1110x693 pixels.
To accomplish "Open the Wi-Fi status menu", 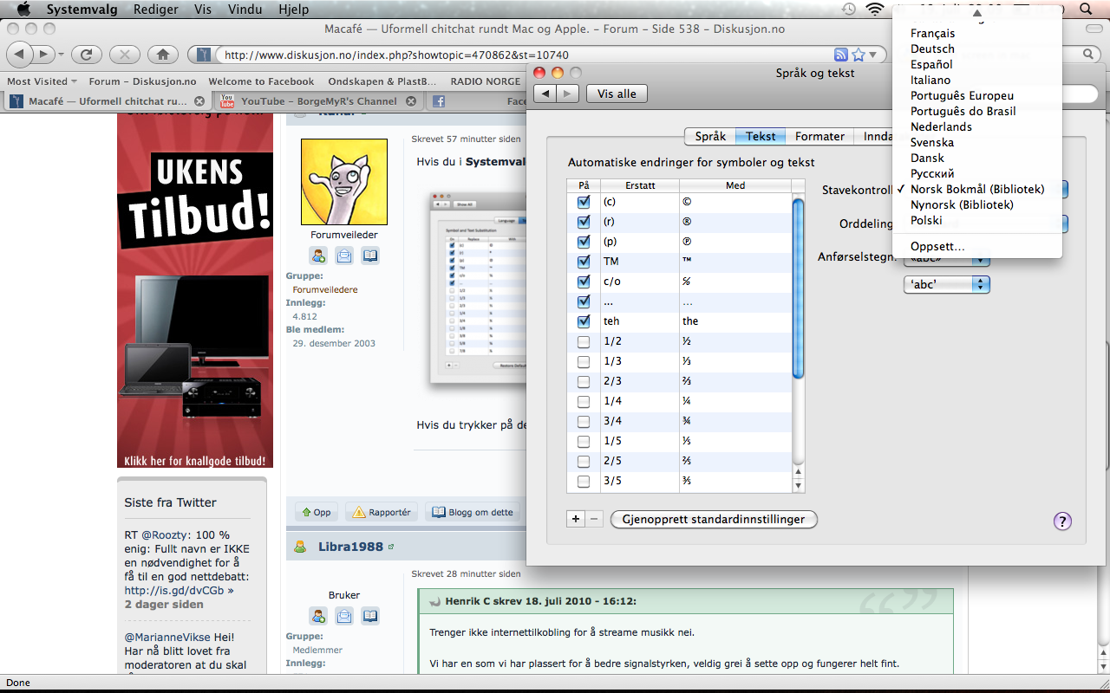I will pyautogui.click(x=875, y=10).
